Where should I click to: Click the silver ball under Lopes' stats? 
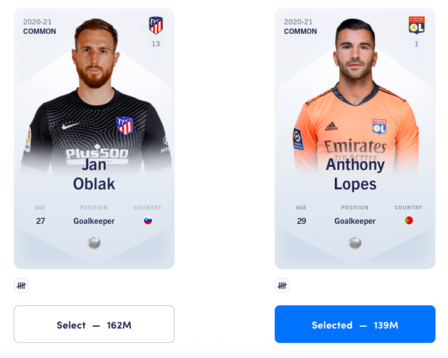pyautogui.click(x=355, y=243)
